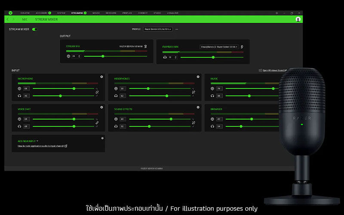The height and width of the screenshot is (215, 344).
Task: Mute the Music stream output icon
Action: (x=212, y=89)
